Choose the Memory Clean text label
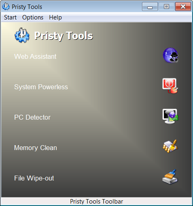Viewport: 193px width, 206px height. click(36, 148)
